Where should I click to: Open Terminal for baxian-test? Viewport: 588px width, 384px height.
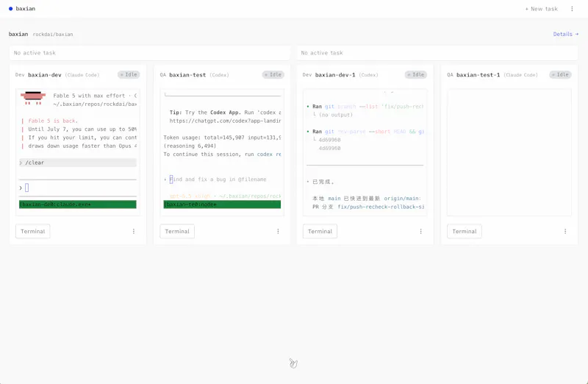pyautogui.click(x=177, y=231)
